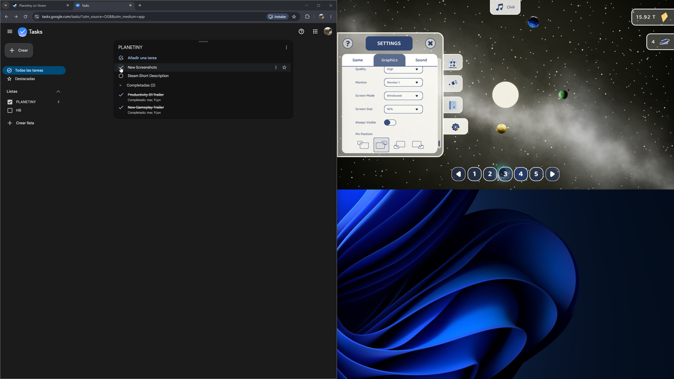Toggle the Always Visible switch
Viewport: 674px width, 379px height.
pos(390,122)
